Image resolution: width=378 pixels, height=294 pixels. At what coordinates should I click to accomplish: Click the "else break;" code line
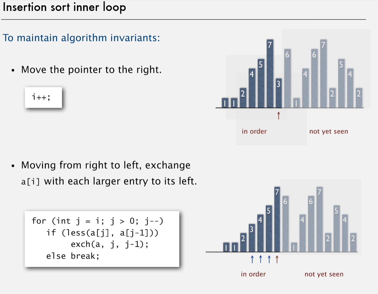pos(73,256)
